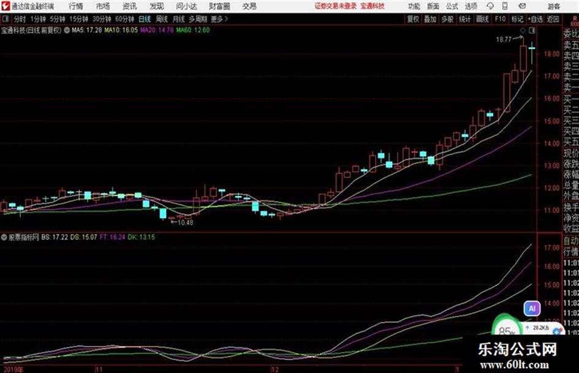Open the 行情 menu
The height and width of the screenshot is (373, 579).
click(x=76, y=6)
